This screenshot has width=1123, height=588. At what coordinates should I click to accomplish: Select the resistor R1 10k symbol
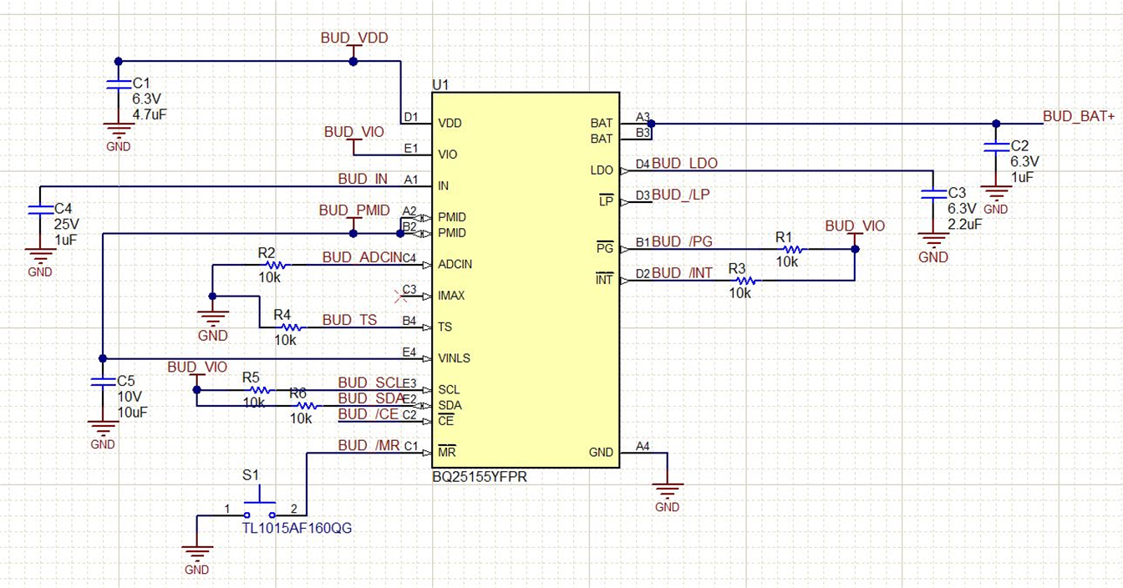(x=794, y=248)
